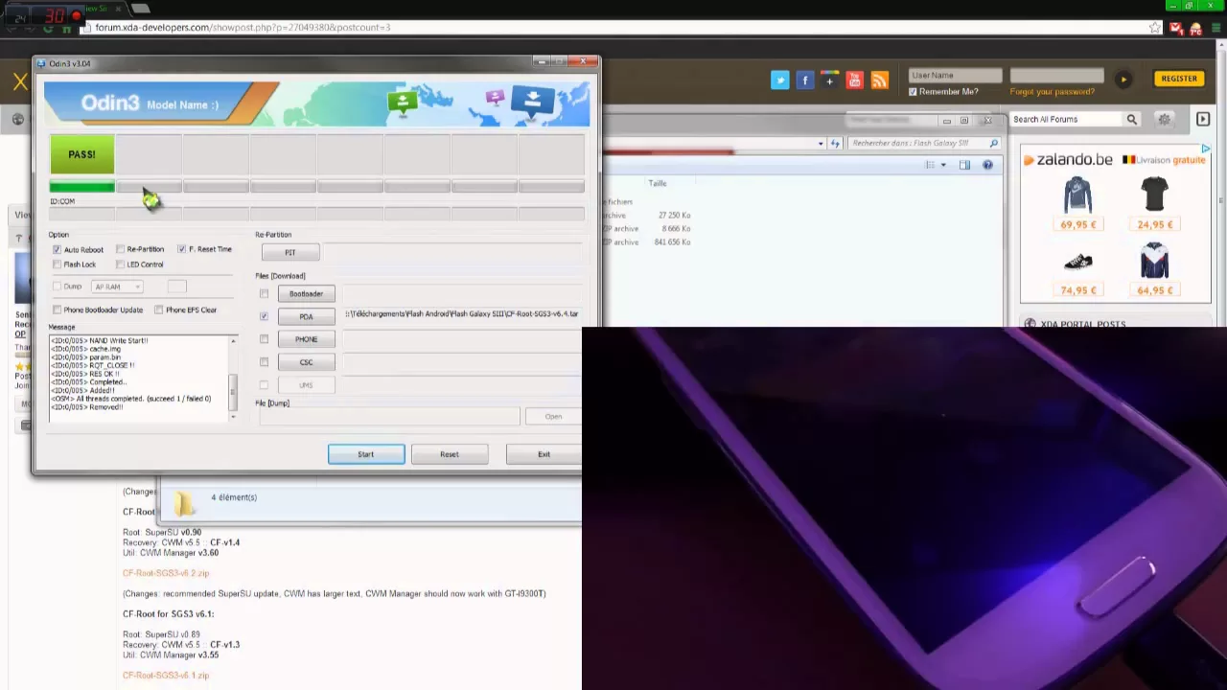
Task: Toggle Explorer preview pane icon
Action: pyautogui.click(x=964, y=165)
